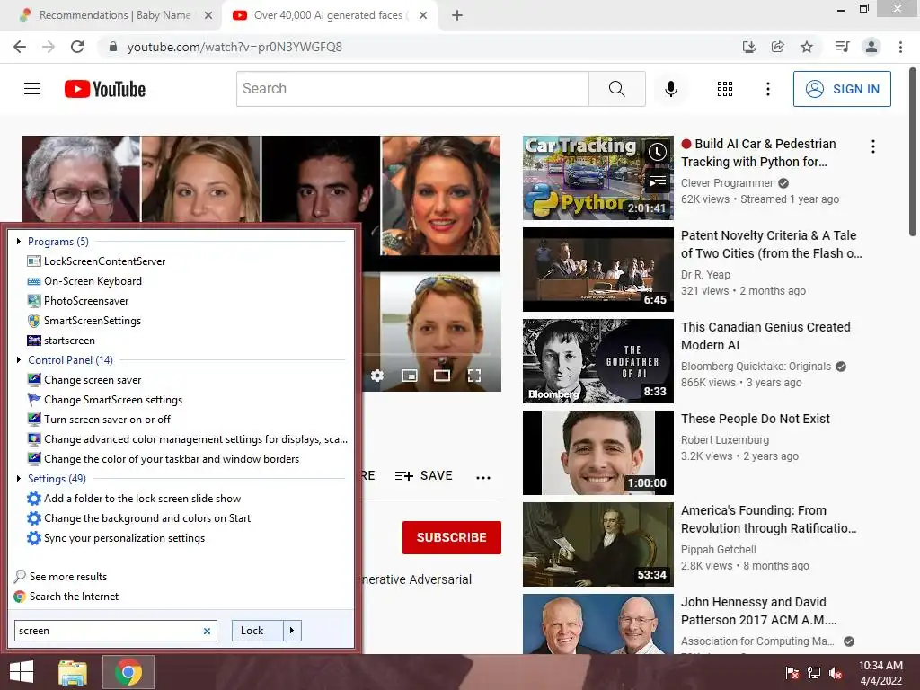The width and height of the screenshot is (920, 690).
Task: Collapse the Programs (5) group
Action: point(19,241)
